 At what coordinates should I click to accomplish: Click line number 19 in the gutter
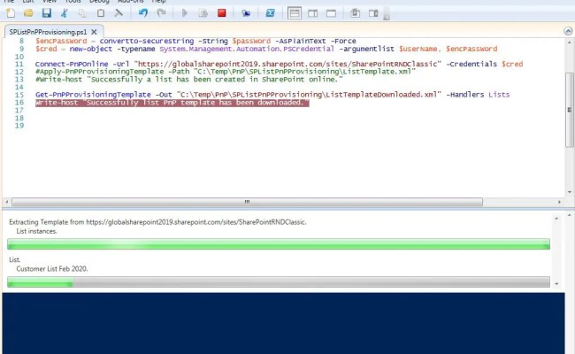pyautogui.click(x=19, y=126)
